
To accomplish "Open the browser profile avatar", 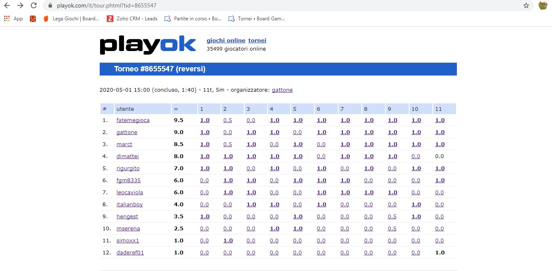I will click(x=542, y=6).
